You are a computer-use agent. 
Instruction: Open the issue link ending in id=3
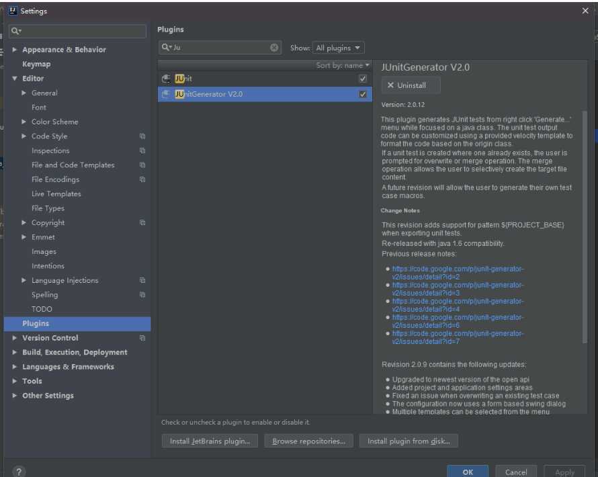point(458,289)
